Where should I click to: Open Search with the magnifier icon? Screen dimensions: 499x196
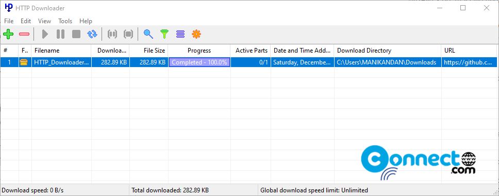point(148,34)
